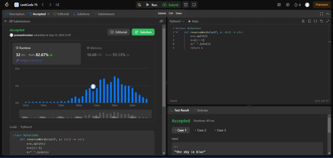
Task: Select Case 2 test case
Action: click(200, 130)
